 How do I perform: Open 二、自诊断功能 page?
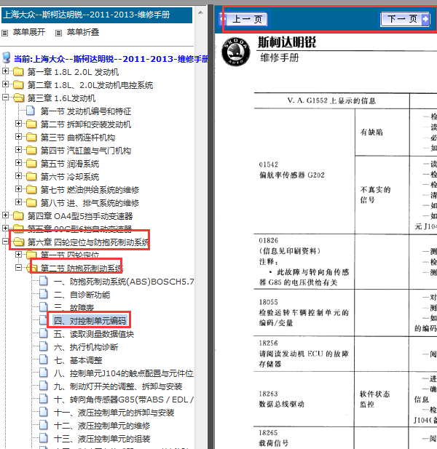[82, 295]
